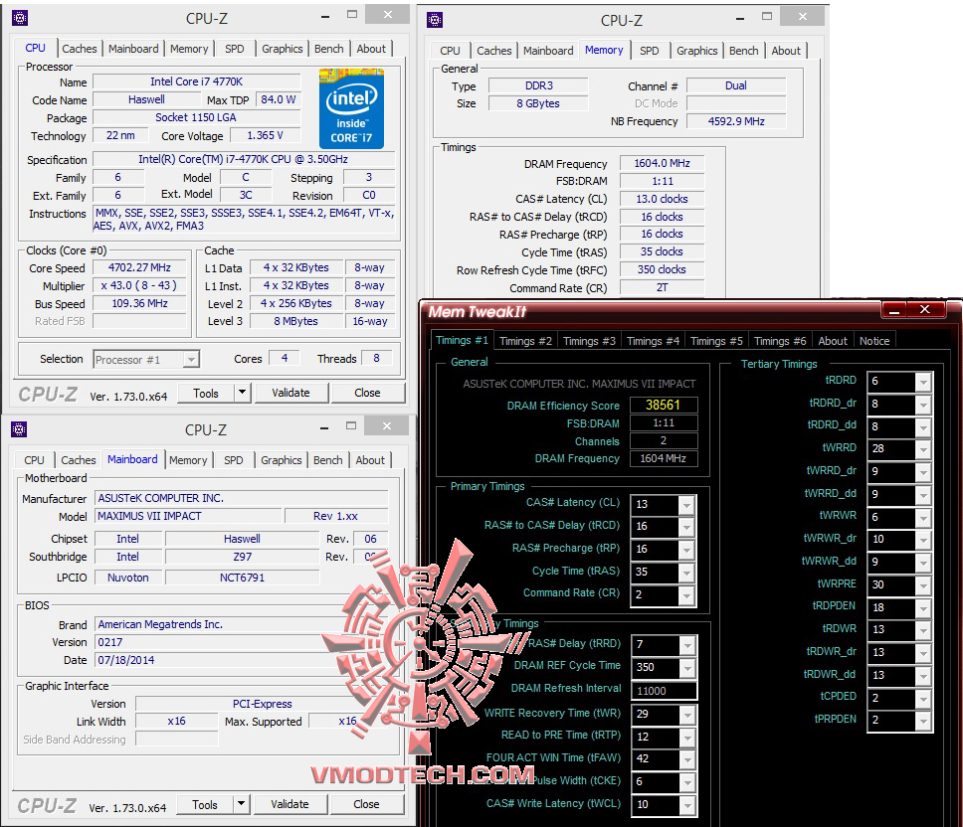
Task: Click the Core Speed value 4702.27 MHz
Action: tap(139, 268)
